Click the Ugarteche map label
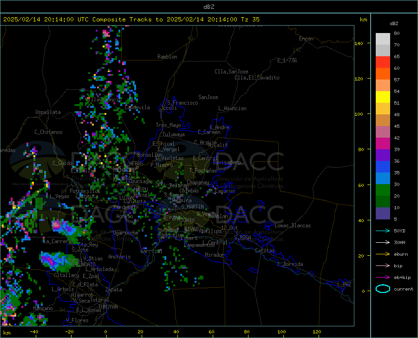The image size is (418, 338). point(125,233)
